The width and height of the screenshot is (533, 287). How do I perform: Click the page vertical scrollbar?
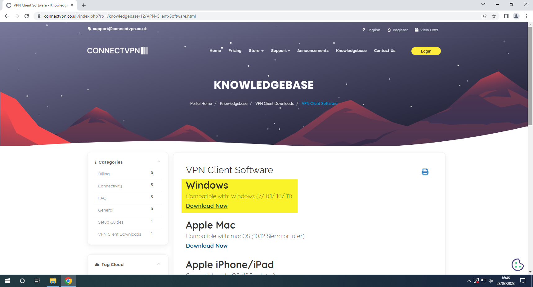click(530, 76)
